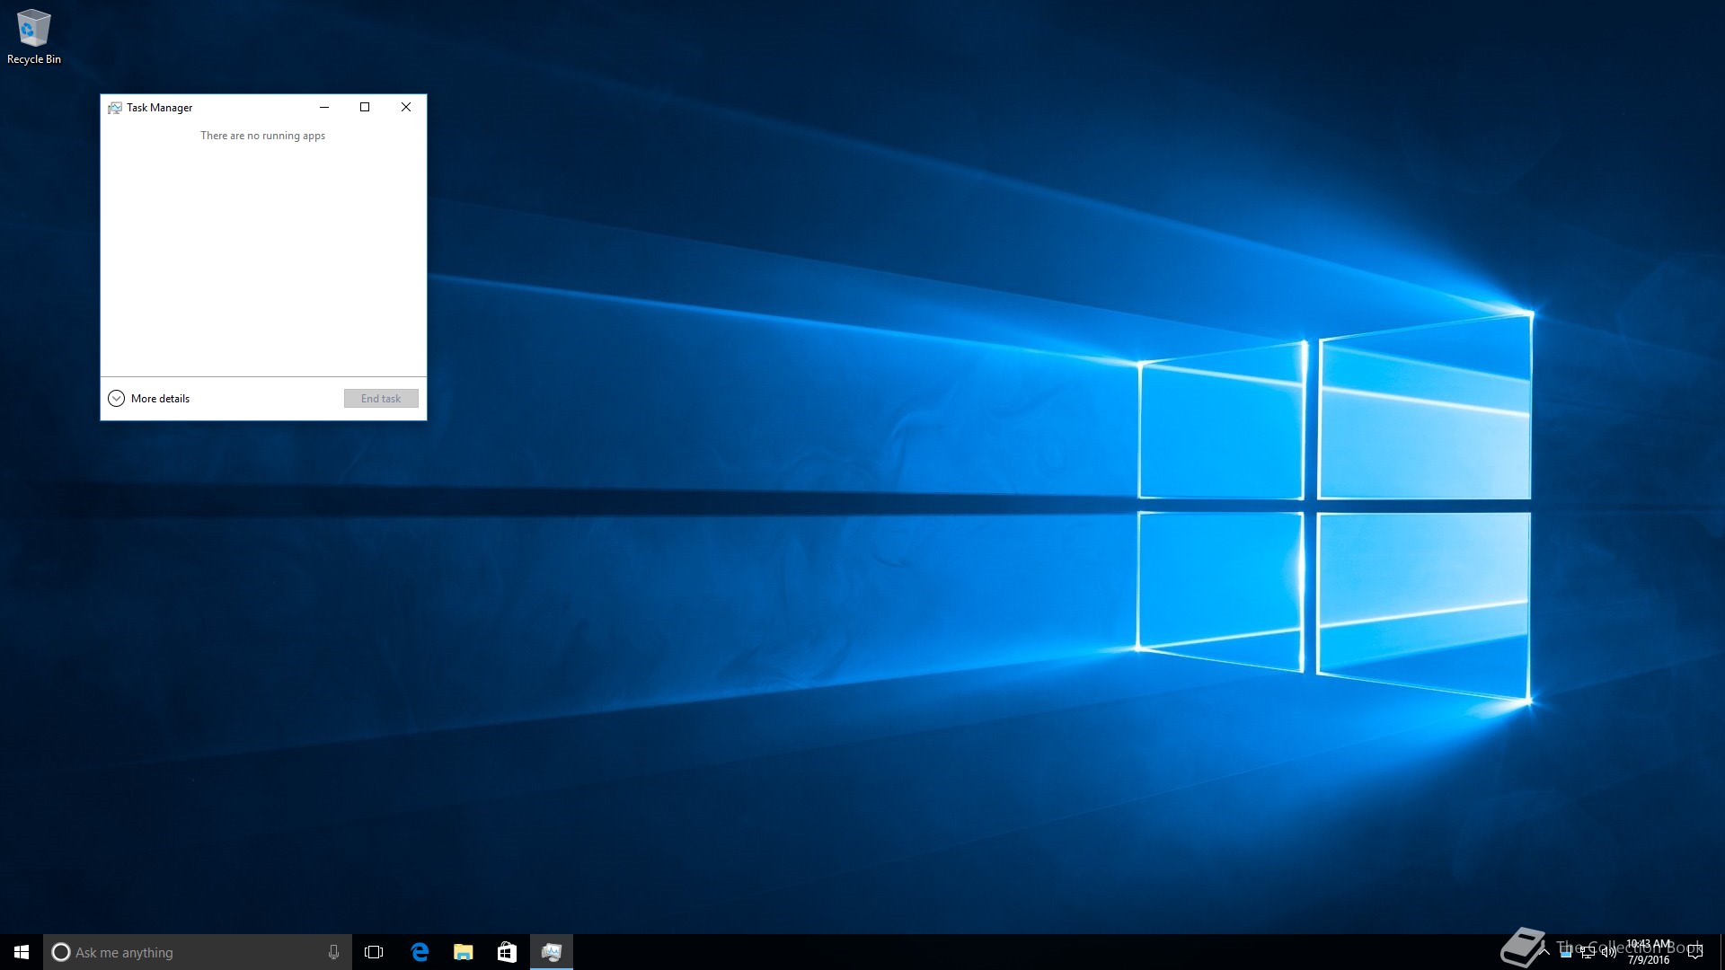Show hidden system tray icons
Viewport: 1725px width, 970px height.
pos(1544,952)
